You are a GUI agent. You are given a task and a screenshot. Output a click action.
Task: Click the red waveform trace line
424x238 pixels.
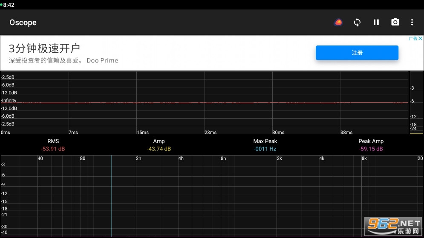205,103
